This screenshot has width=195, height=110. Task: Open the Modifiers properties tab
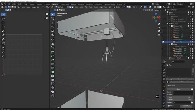pyautogui.click(x=164, y=94)
